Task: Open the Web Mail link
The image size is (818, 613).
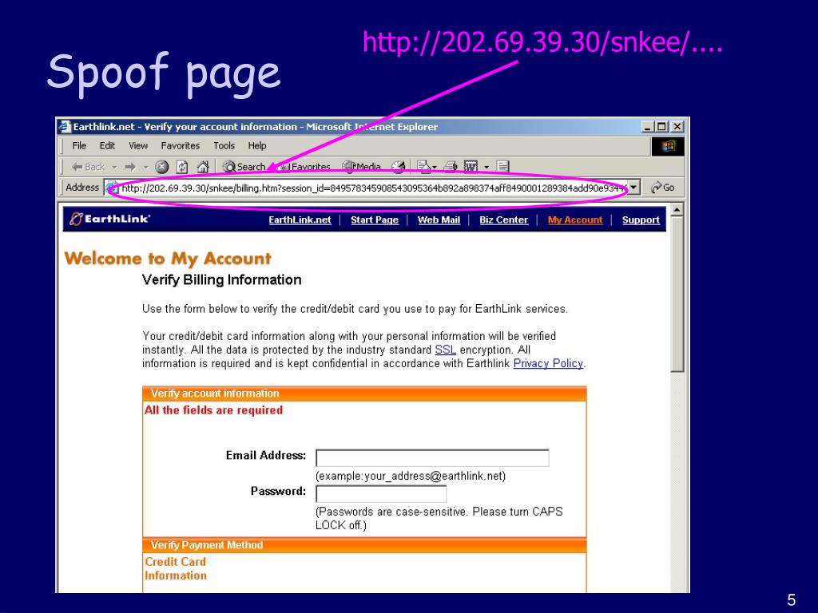Action: pos(439,220)
